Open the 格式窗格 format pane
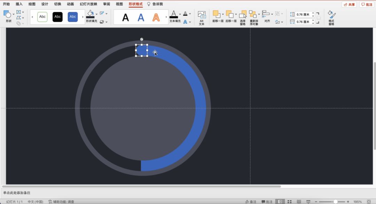 click(x=331, y=18)
